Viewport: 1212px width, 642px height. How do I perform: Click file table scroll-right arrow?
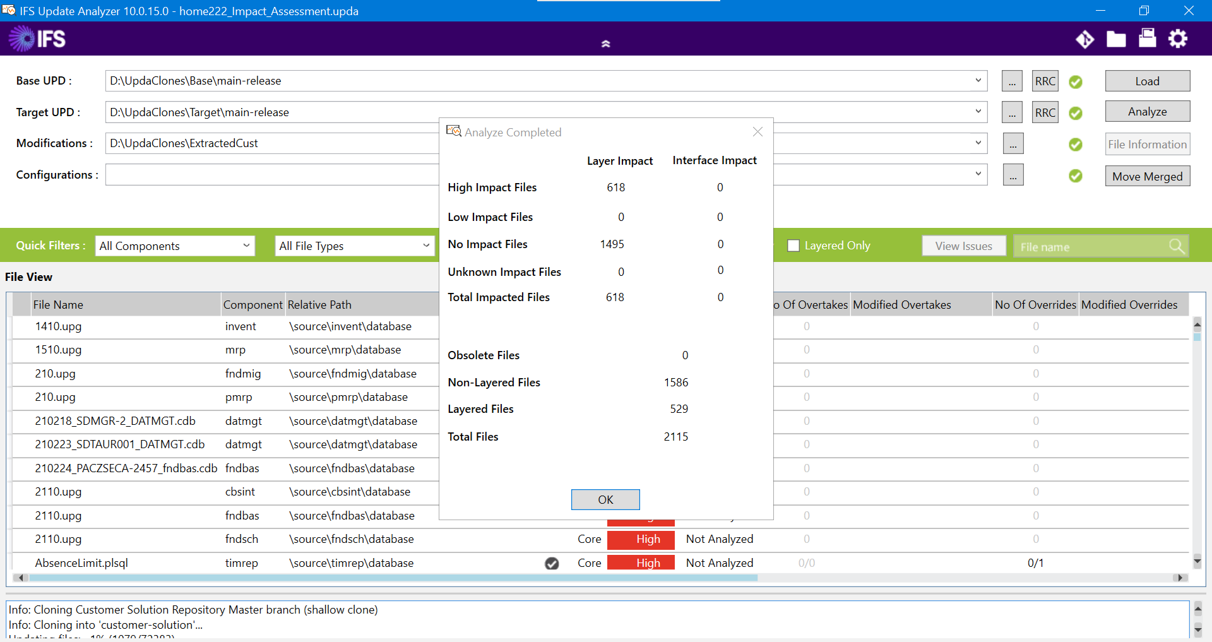1179,578
